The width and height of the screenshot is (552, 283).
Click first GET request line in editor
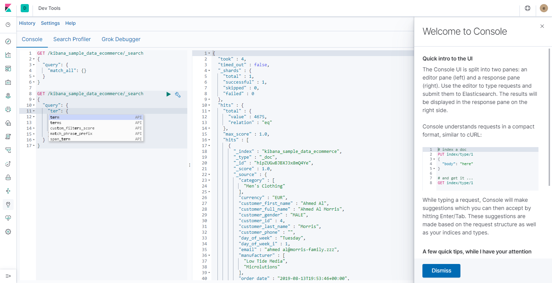[90, 53]
